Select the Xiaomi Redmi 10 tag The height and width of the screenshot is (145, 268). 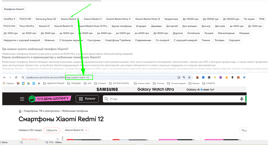coord(63,26)
